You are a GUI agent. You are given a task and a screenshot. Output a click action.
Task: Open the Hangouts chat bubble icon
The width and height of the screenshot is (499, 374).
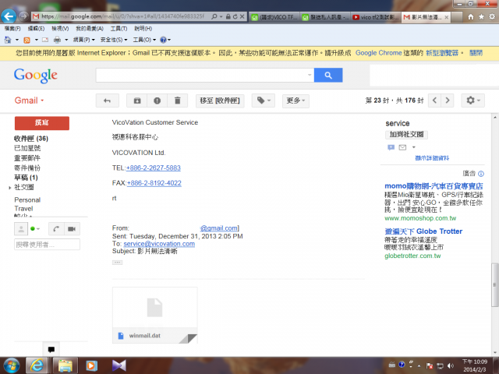click(51, 350)
